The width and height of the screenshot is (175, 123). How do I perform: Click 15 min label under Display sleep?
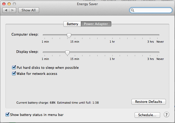75,59
